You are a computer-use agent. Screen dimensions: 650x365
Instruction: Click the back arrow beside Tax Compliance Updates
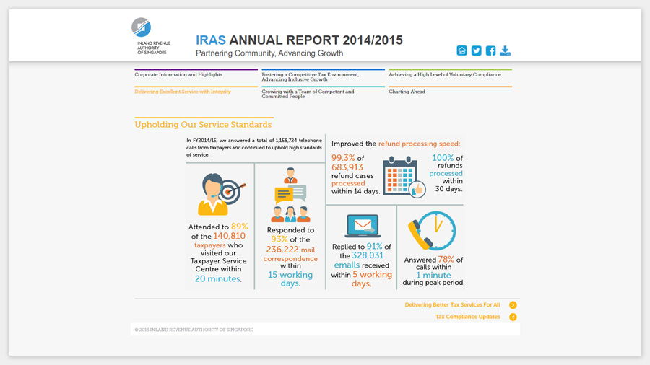(x=513, y=317)
